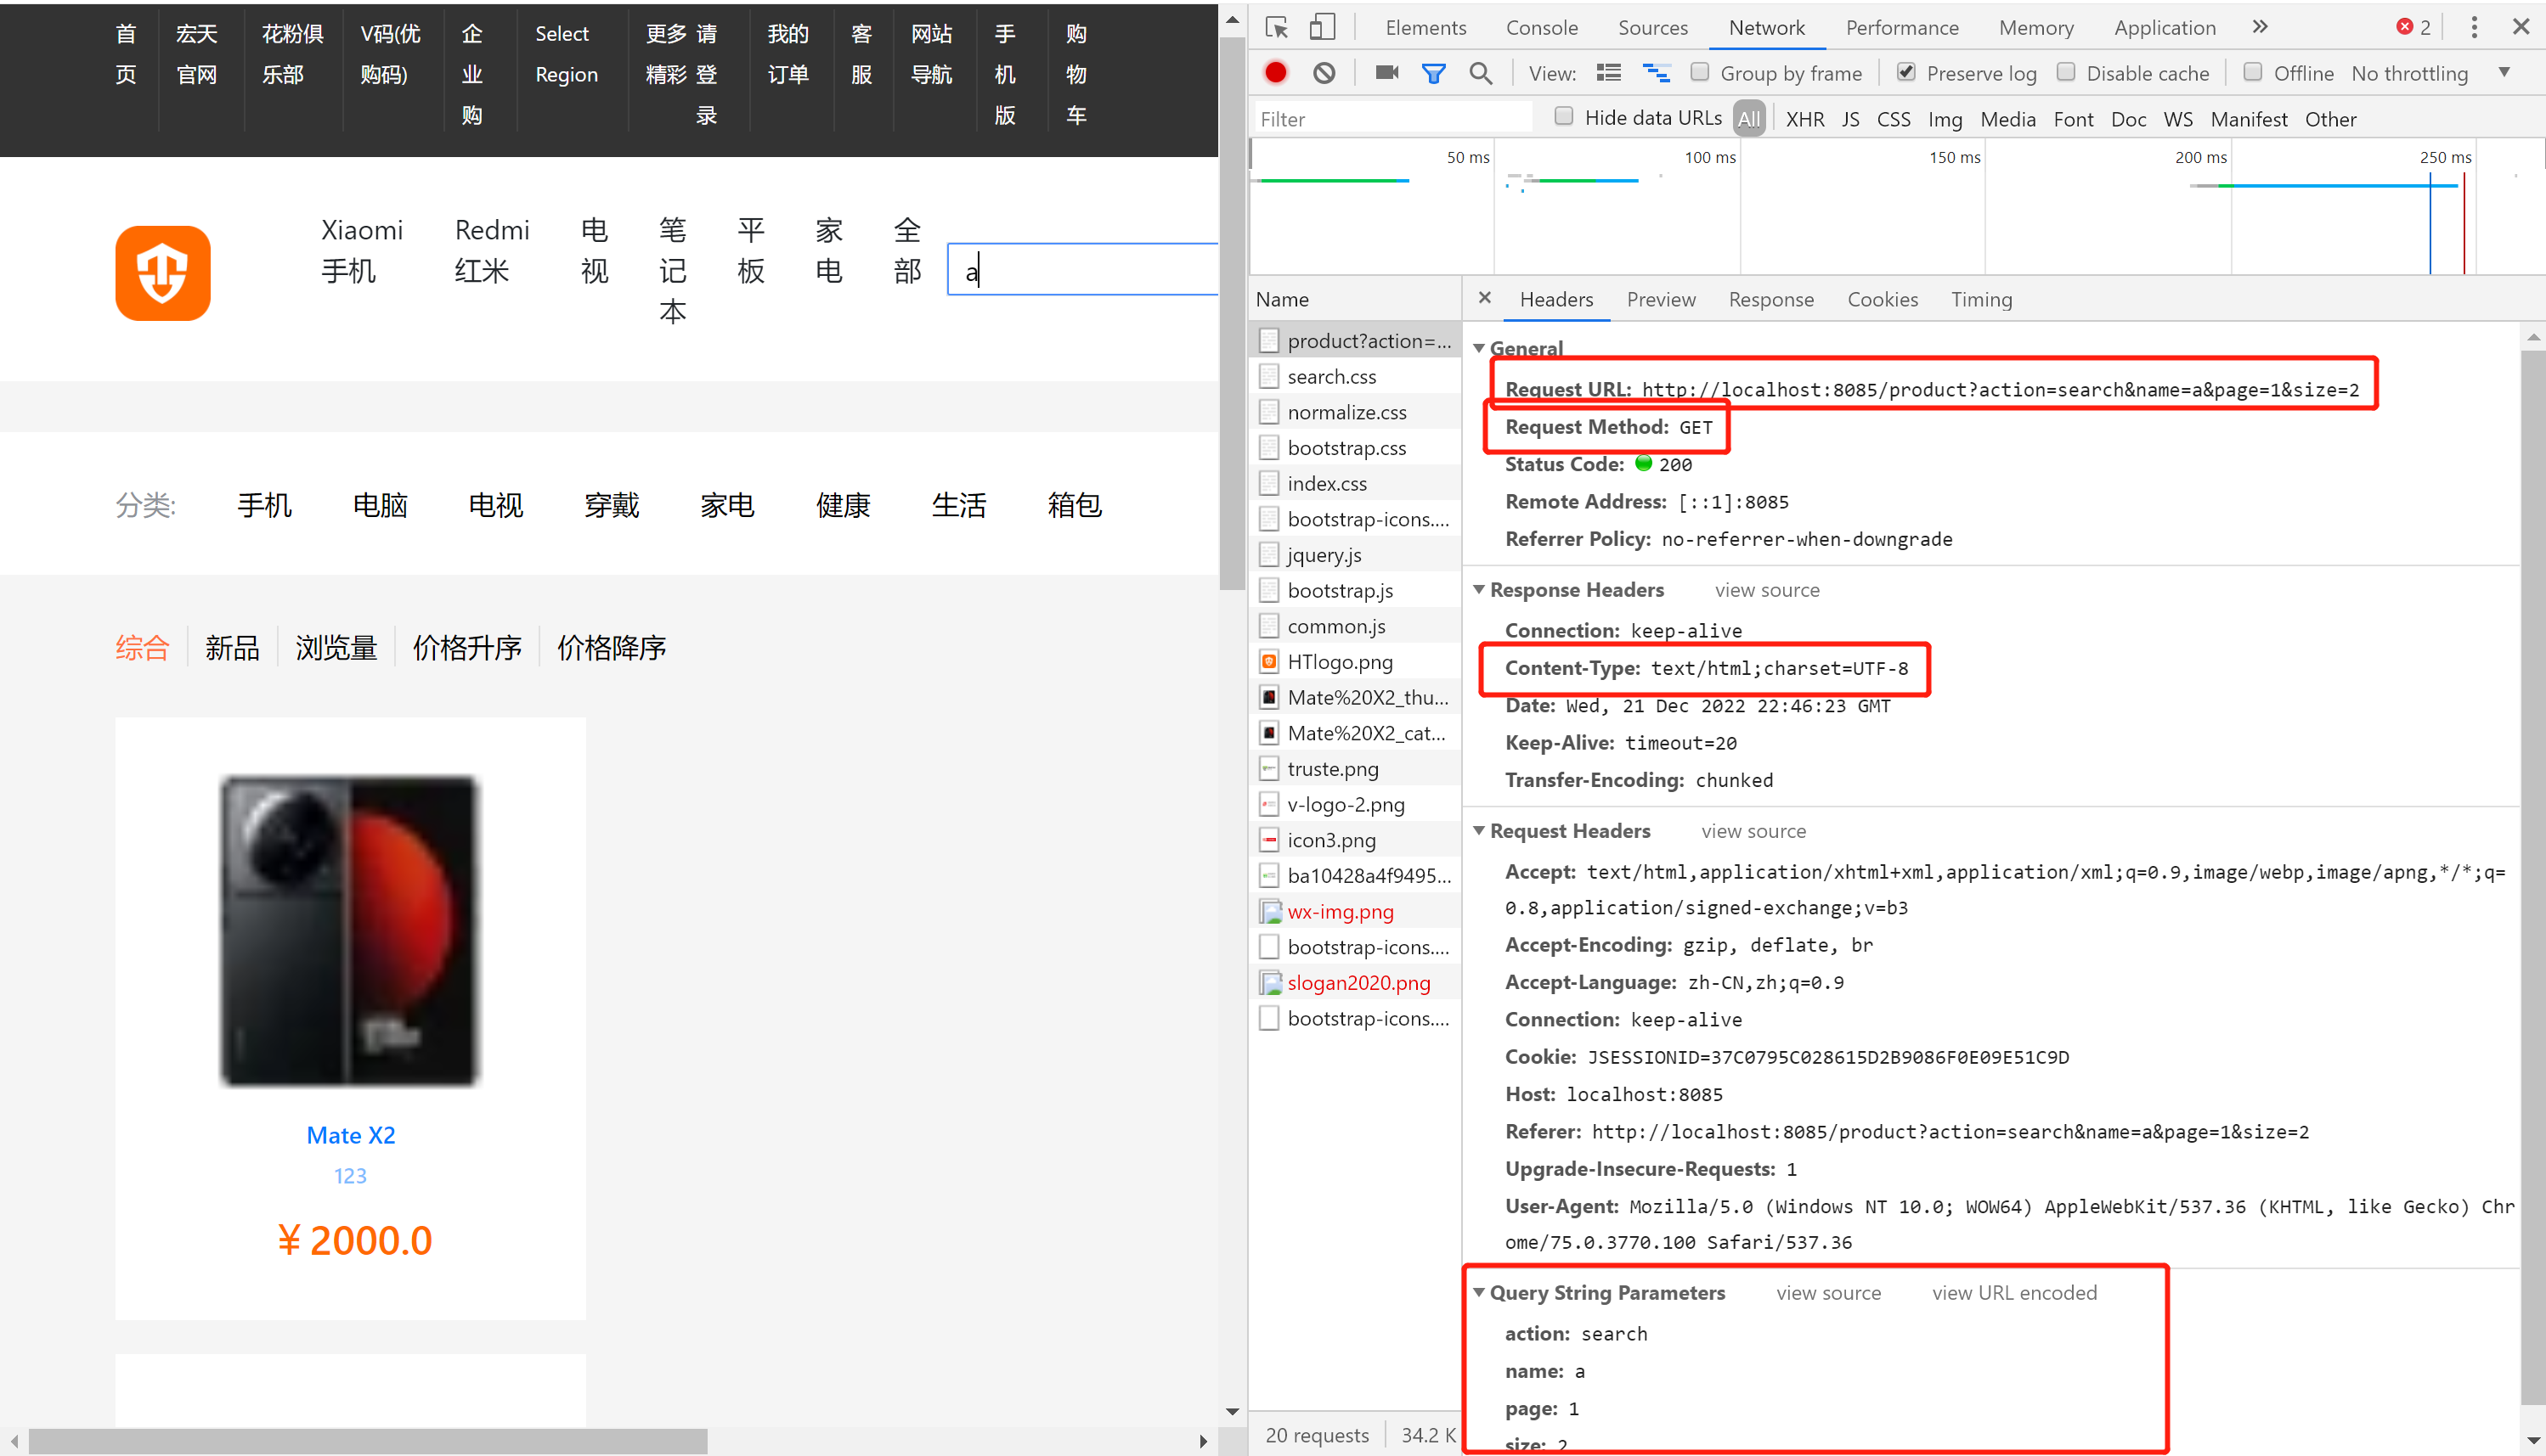This screenshot has height=1456, width=2546.
Task: Select the 手机 category link
Action: tap(264, 505)
